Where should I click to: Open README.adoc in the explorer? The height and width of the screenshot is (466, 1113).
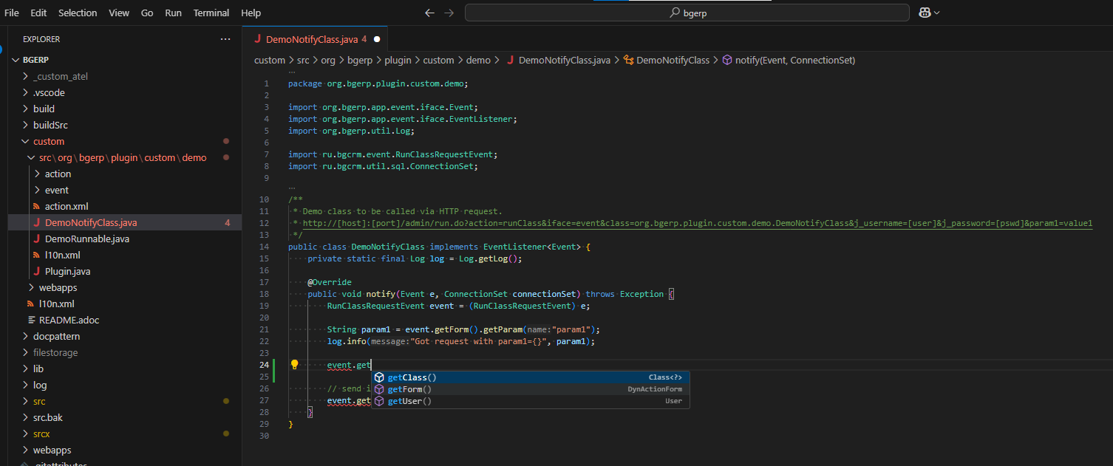tap(69, 320)
